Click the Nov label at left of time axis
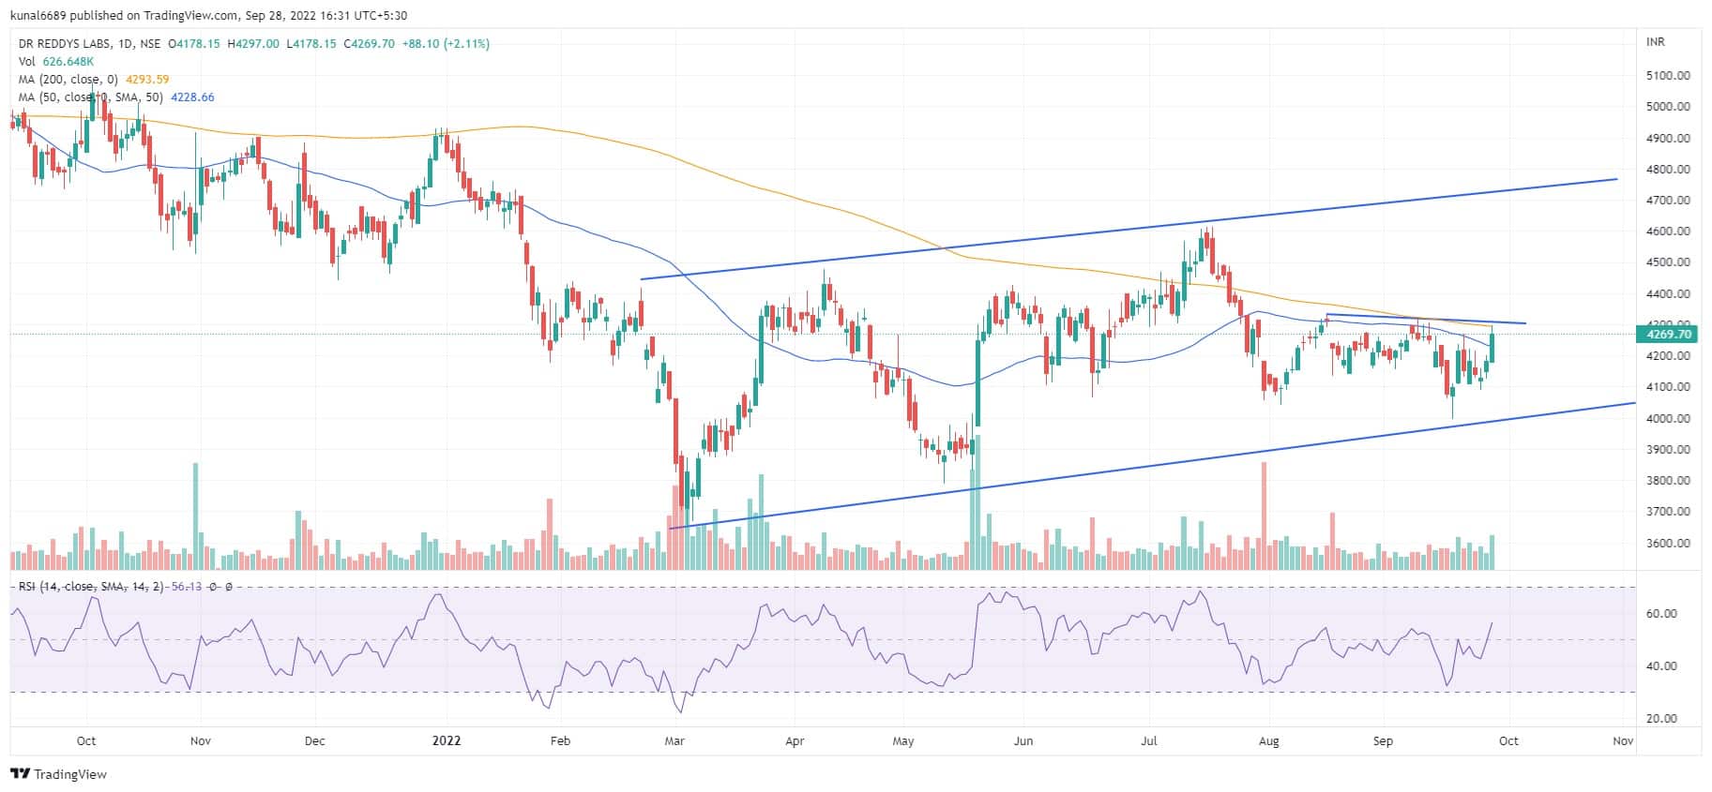Viewport: 1712px width, 792px height. click(201, 741)
